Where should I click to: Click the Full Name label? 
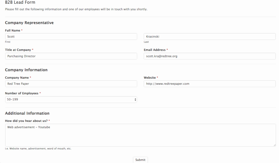click(x=13, y=30)
